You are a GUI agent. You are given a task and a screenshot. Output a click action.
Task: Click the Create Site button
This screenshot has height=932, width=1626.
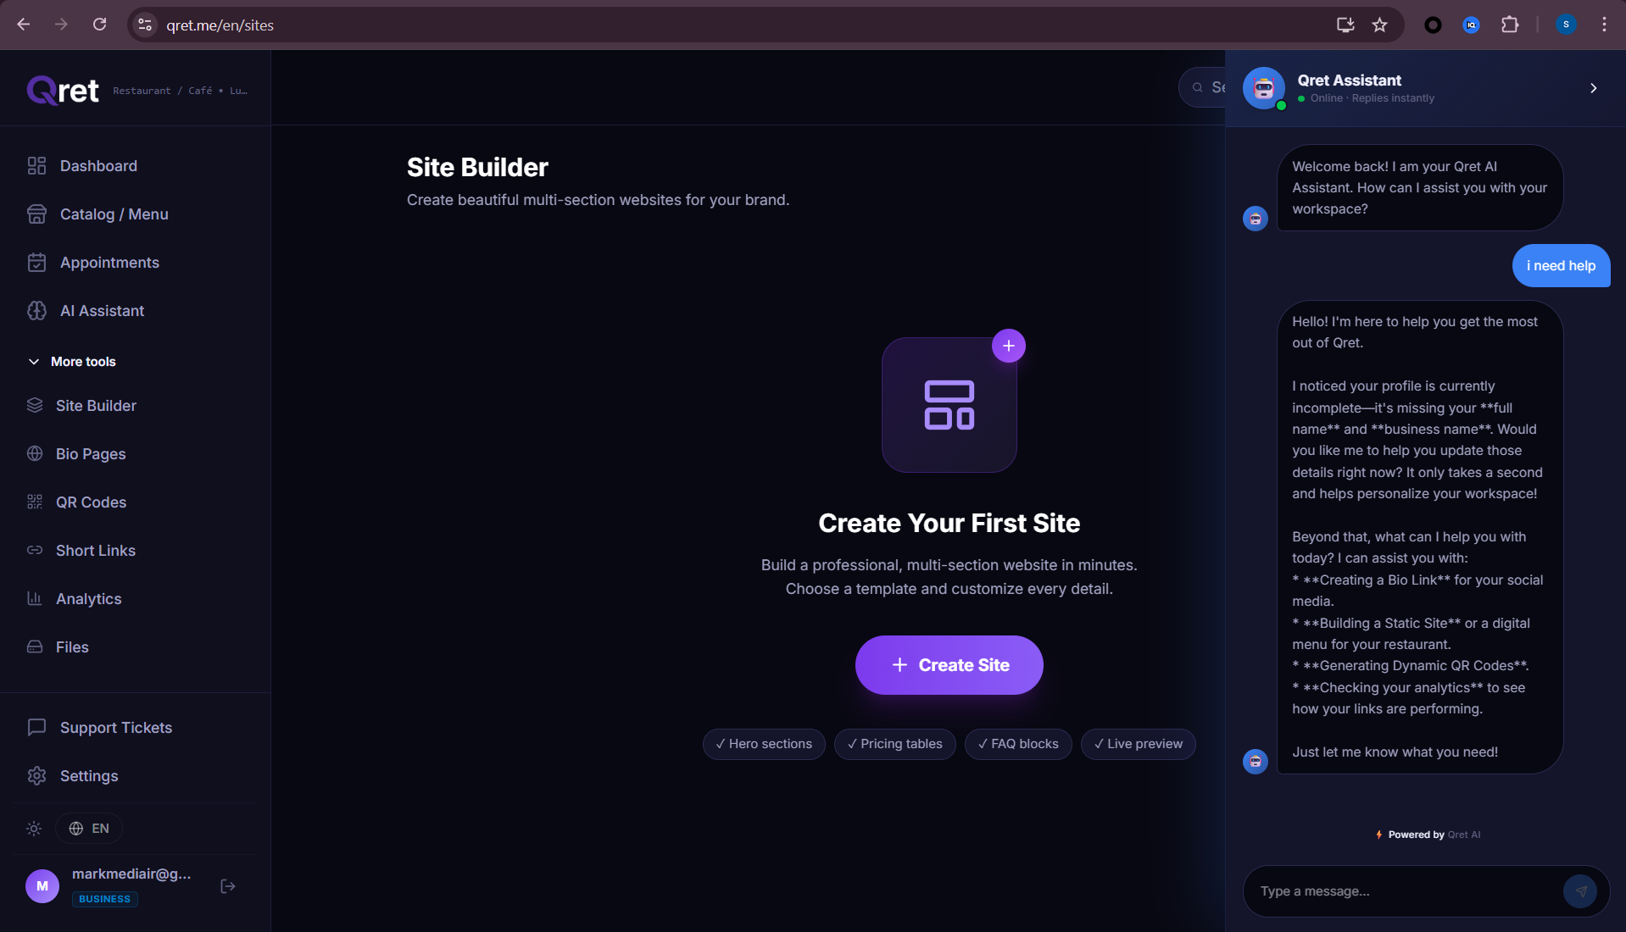(x=949, y=665)
